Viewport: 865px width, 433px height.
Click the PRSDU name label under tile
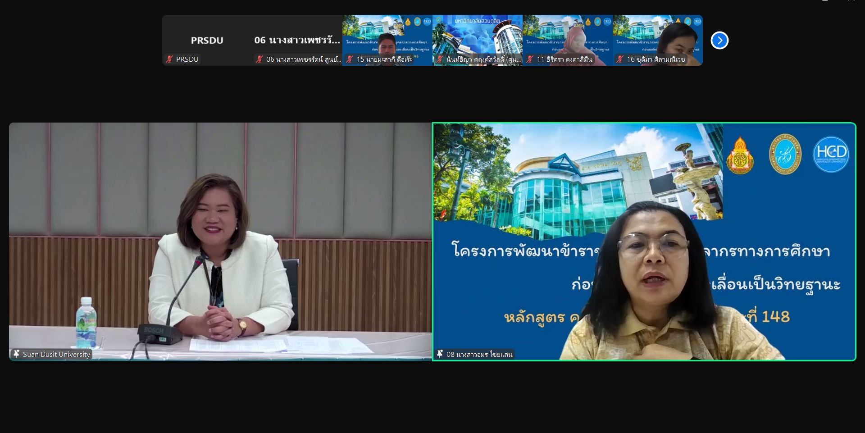click(x=187, y=59)
